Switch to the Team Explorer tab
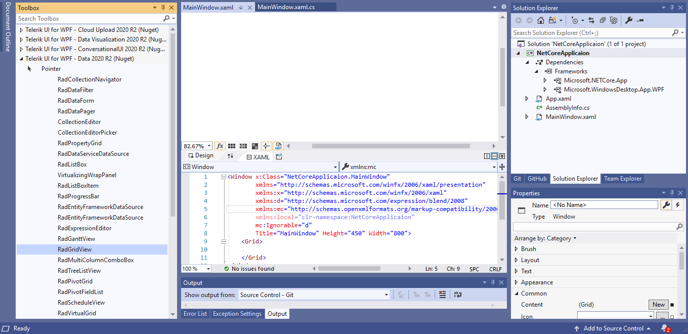The image size is (688, 334). 623,179
